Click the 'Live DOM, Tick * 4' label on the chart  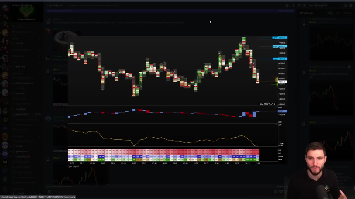tap(267, 104)
